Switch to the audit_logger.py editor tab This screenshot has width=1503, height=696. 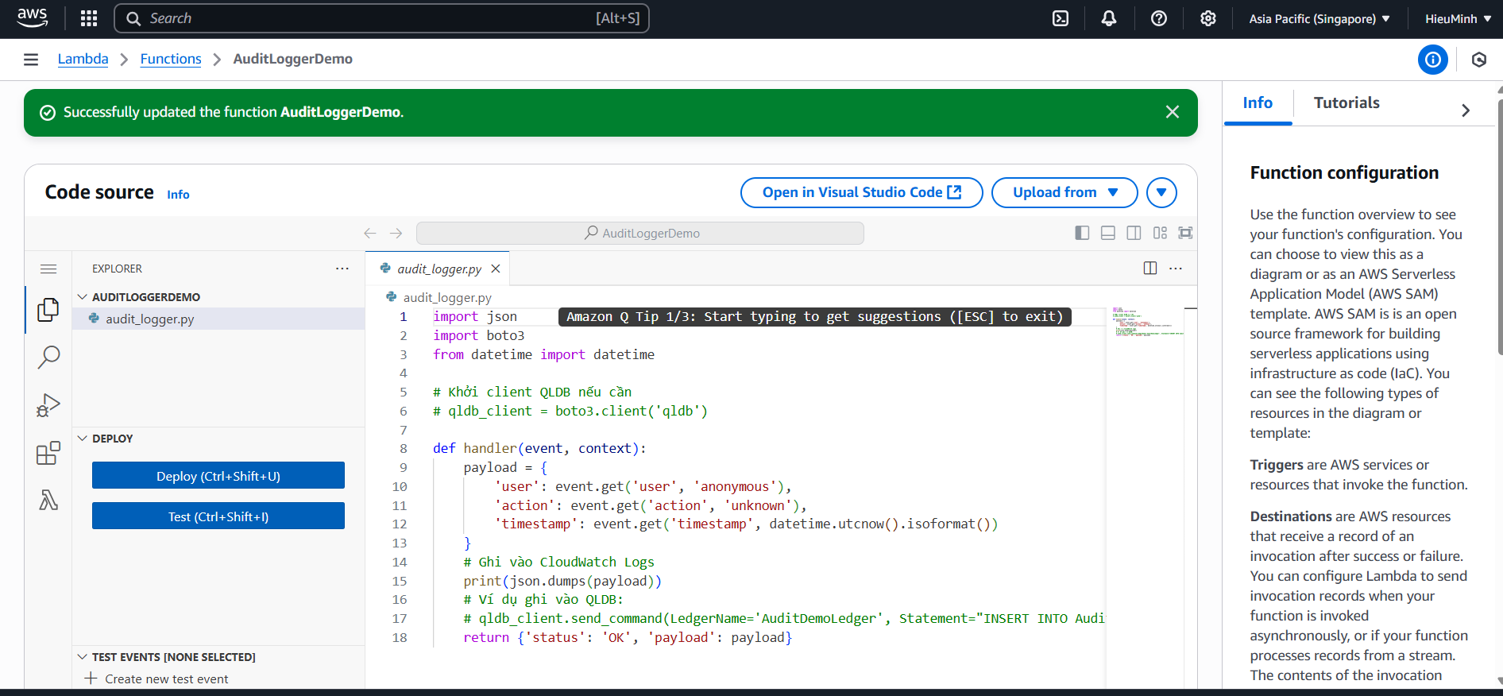click(x=439, y=269)
